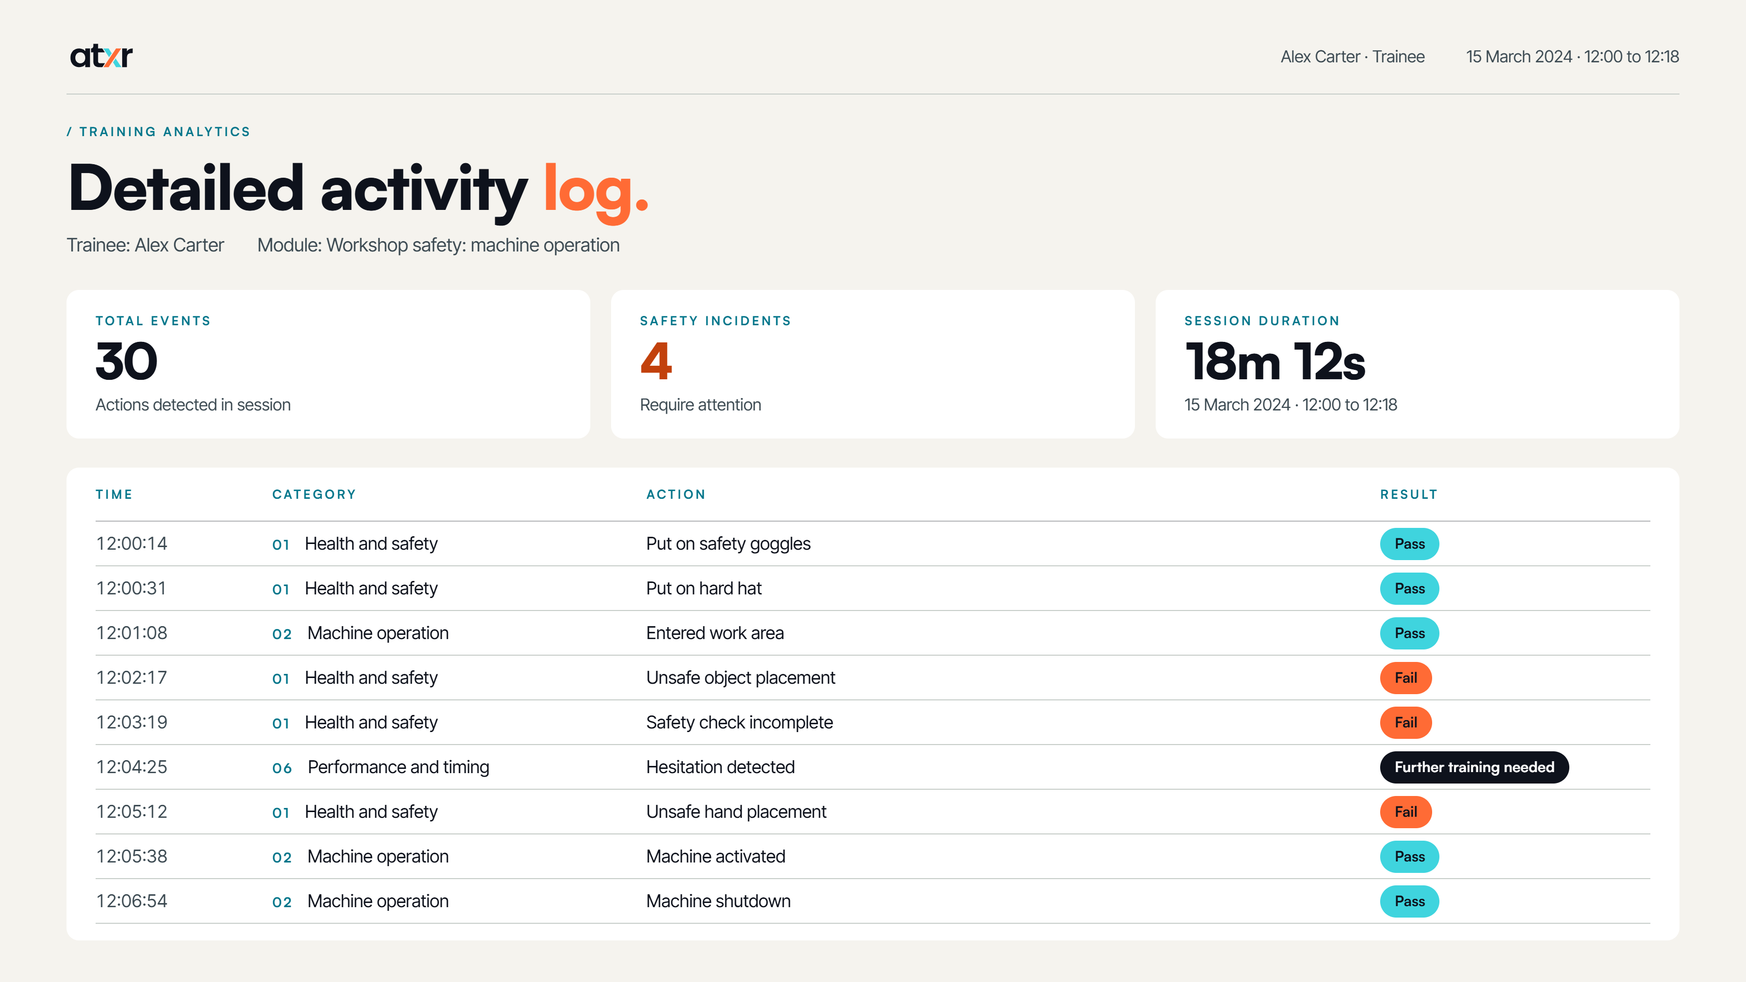
Task: Click the Pass badge for Put on safety goggles
Action: pyautogui.click(x=1410, y=543)
